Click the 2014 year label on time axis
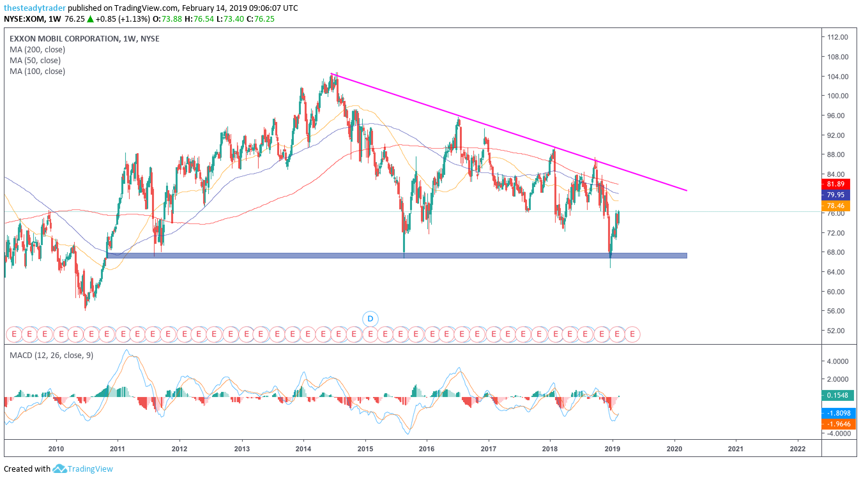 coord(303,449)
